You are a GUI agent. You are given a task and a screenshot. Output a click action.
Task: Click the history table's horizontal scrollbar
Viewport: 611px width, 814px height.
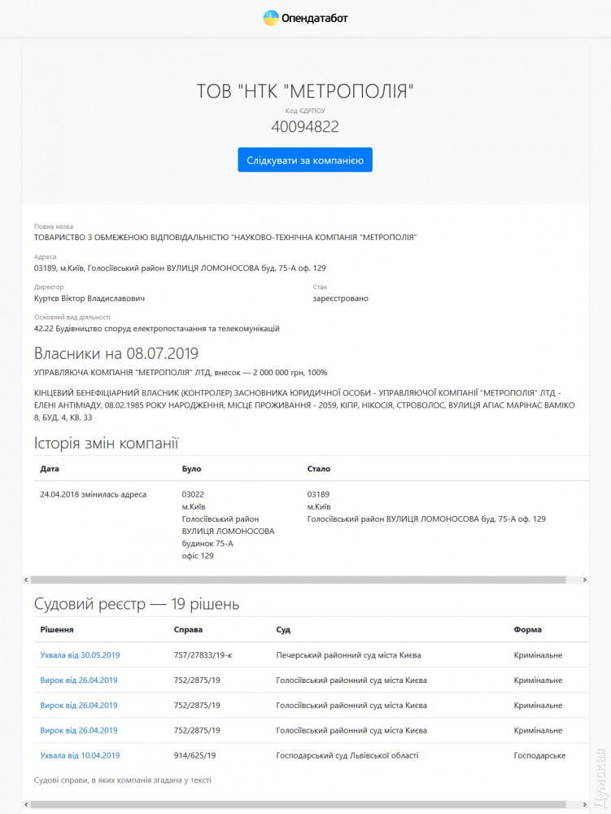299,580
